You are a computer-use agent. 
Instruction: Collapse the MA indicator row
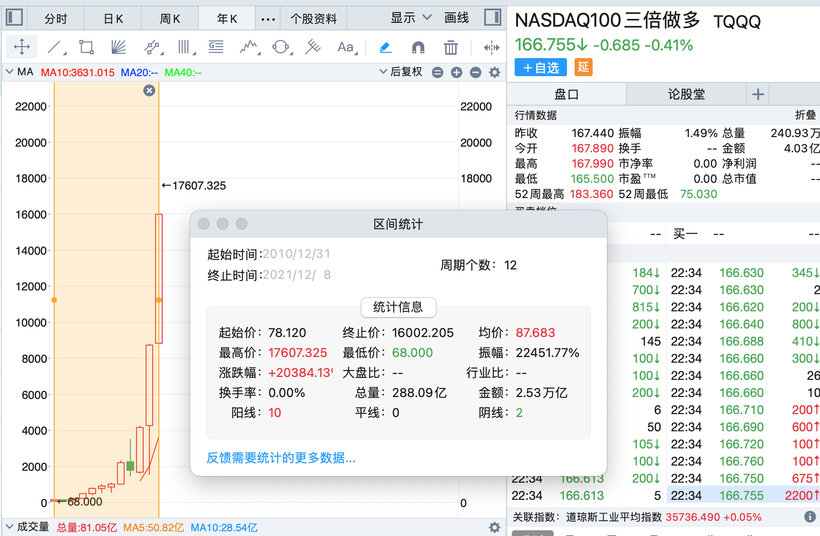(9, 72)
